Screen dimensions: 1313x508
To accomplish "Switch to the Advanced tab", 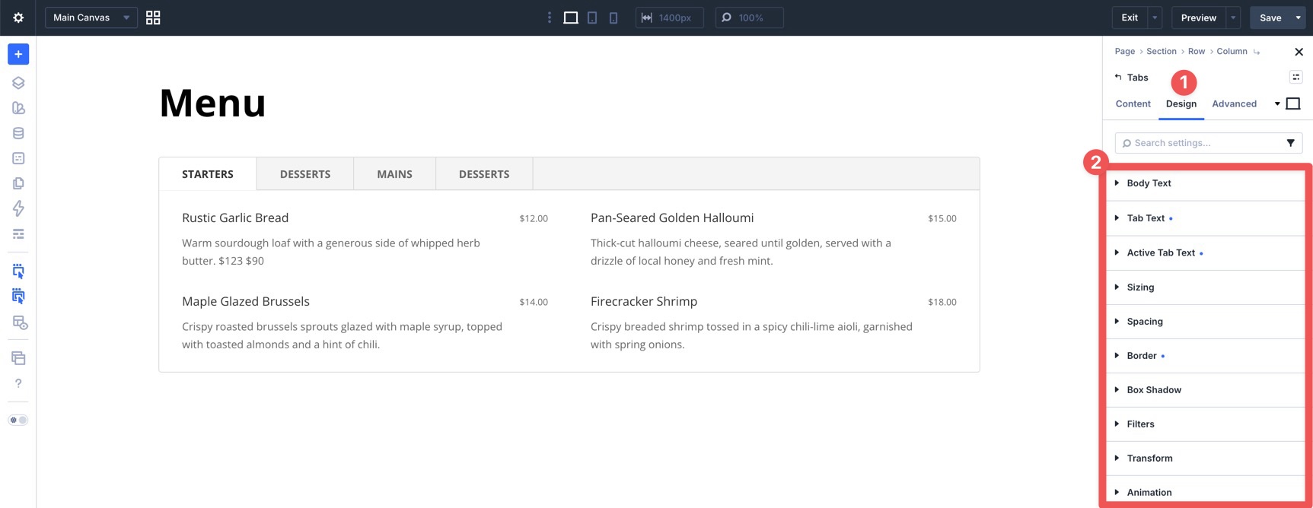I will coord(1234,104).
